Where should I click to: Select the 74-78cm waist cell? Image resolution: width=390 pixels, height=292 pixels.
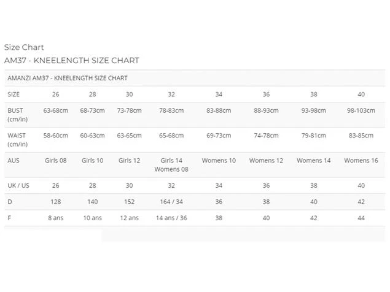pyautogui.click(x=266, y=136)
